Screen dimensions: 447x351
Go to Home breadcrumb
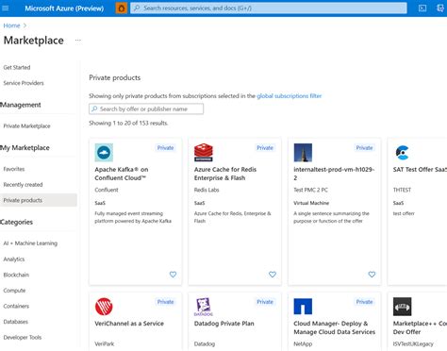(11, 25)
